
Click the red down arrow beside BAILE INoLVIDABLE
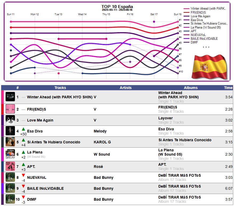(23, 186)
